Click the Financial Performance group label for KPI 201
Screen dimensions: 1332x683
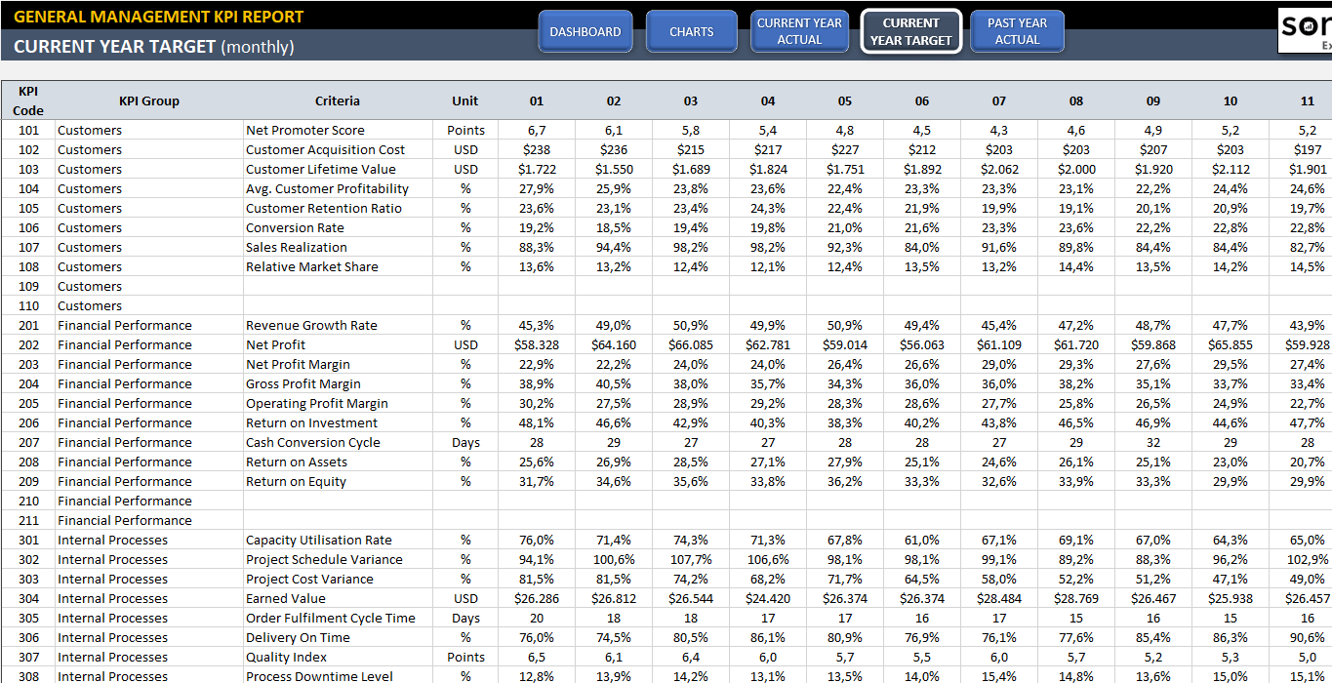(126, 325)
